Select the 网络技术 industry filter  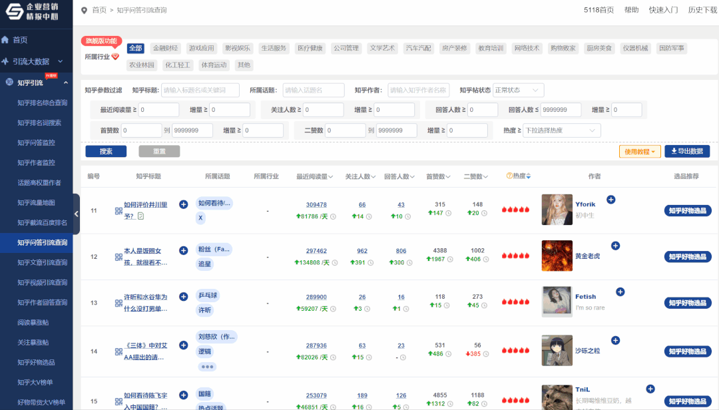(x=527, y=48)
